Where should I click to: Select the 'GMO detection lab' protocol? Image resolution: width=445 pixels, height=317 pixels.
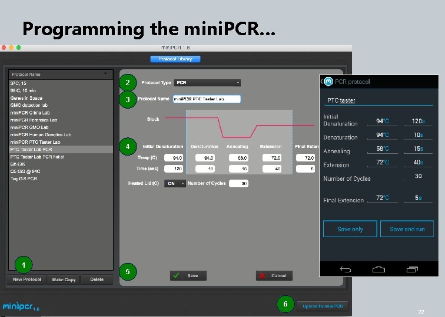61,105
